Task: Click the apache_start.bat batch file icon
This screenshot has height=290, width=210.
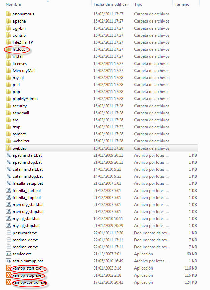Action: (x=9, y=155)
